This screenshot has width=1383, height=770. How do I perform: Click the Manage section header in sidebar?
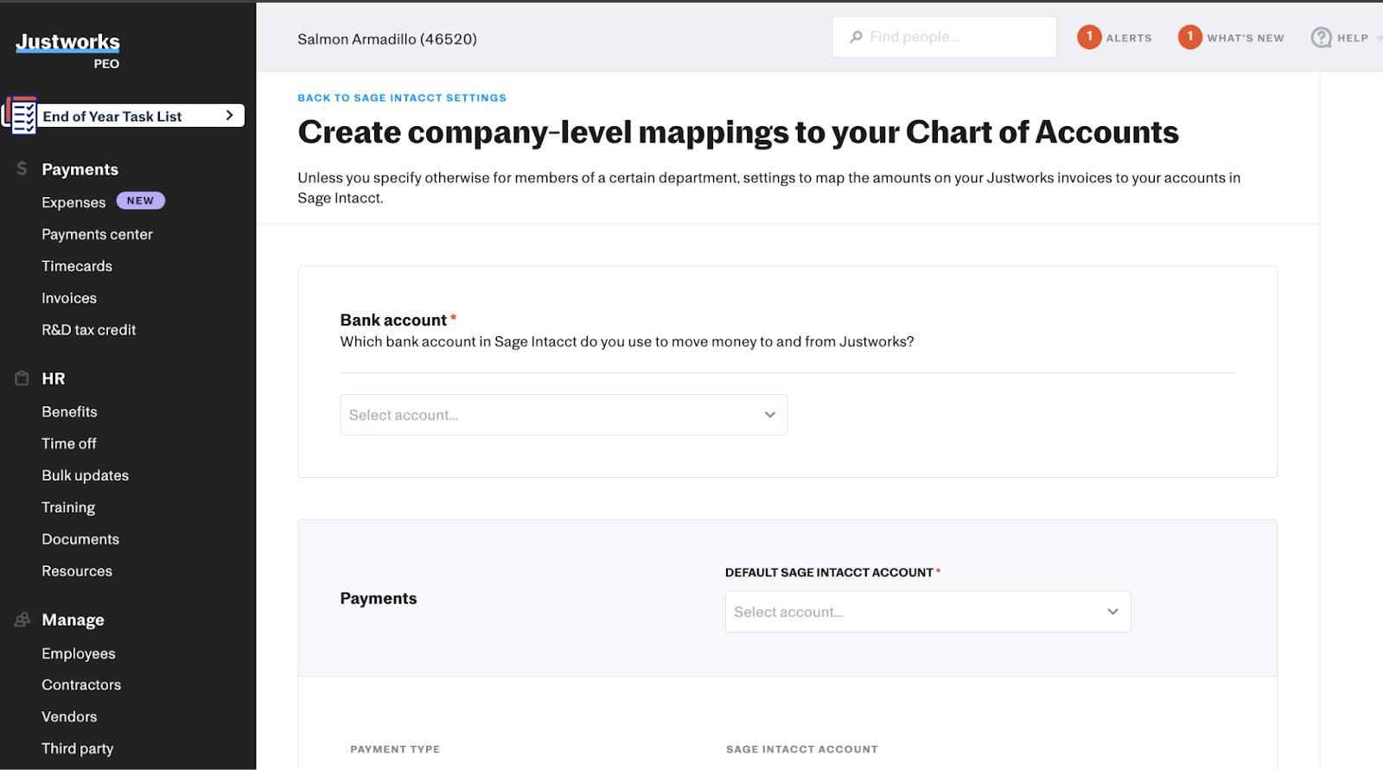tap(73, 620)
